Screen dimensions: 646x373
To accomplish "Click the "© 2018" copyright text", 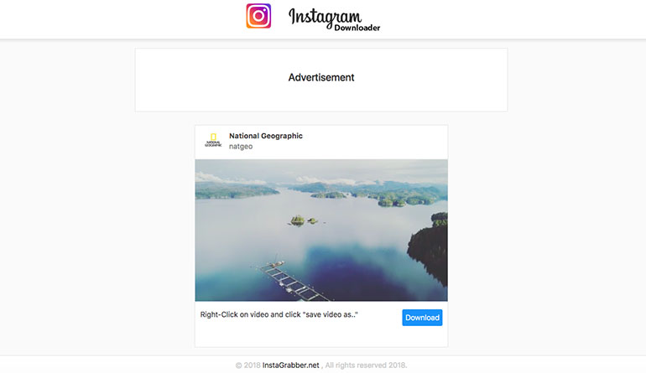I will 248,365.
